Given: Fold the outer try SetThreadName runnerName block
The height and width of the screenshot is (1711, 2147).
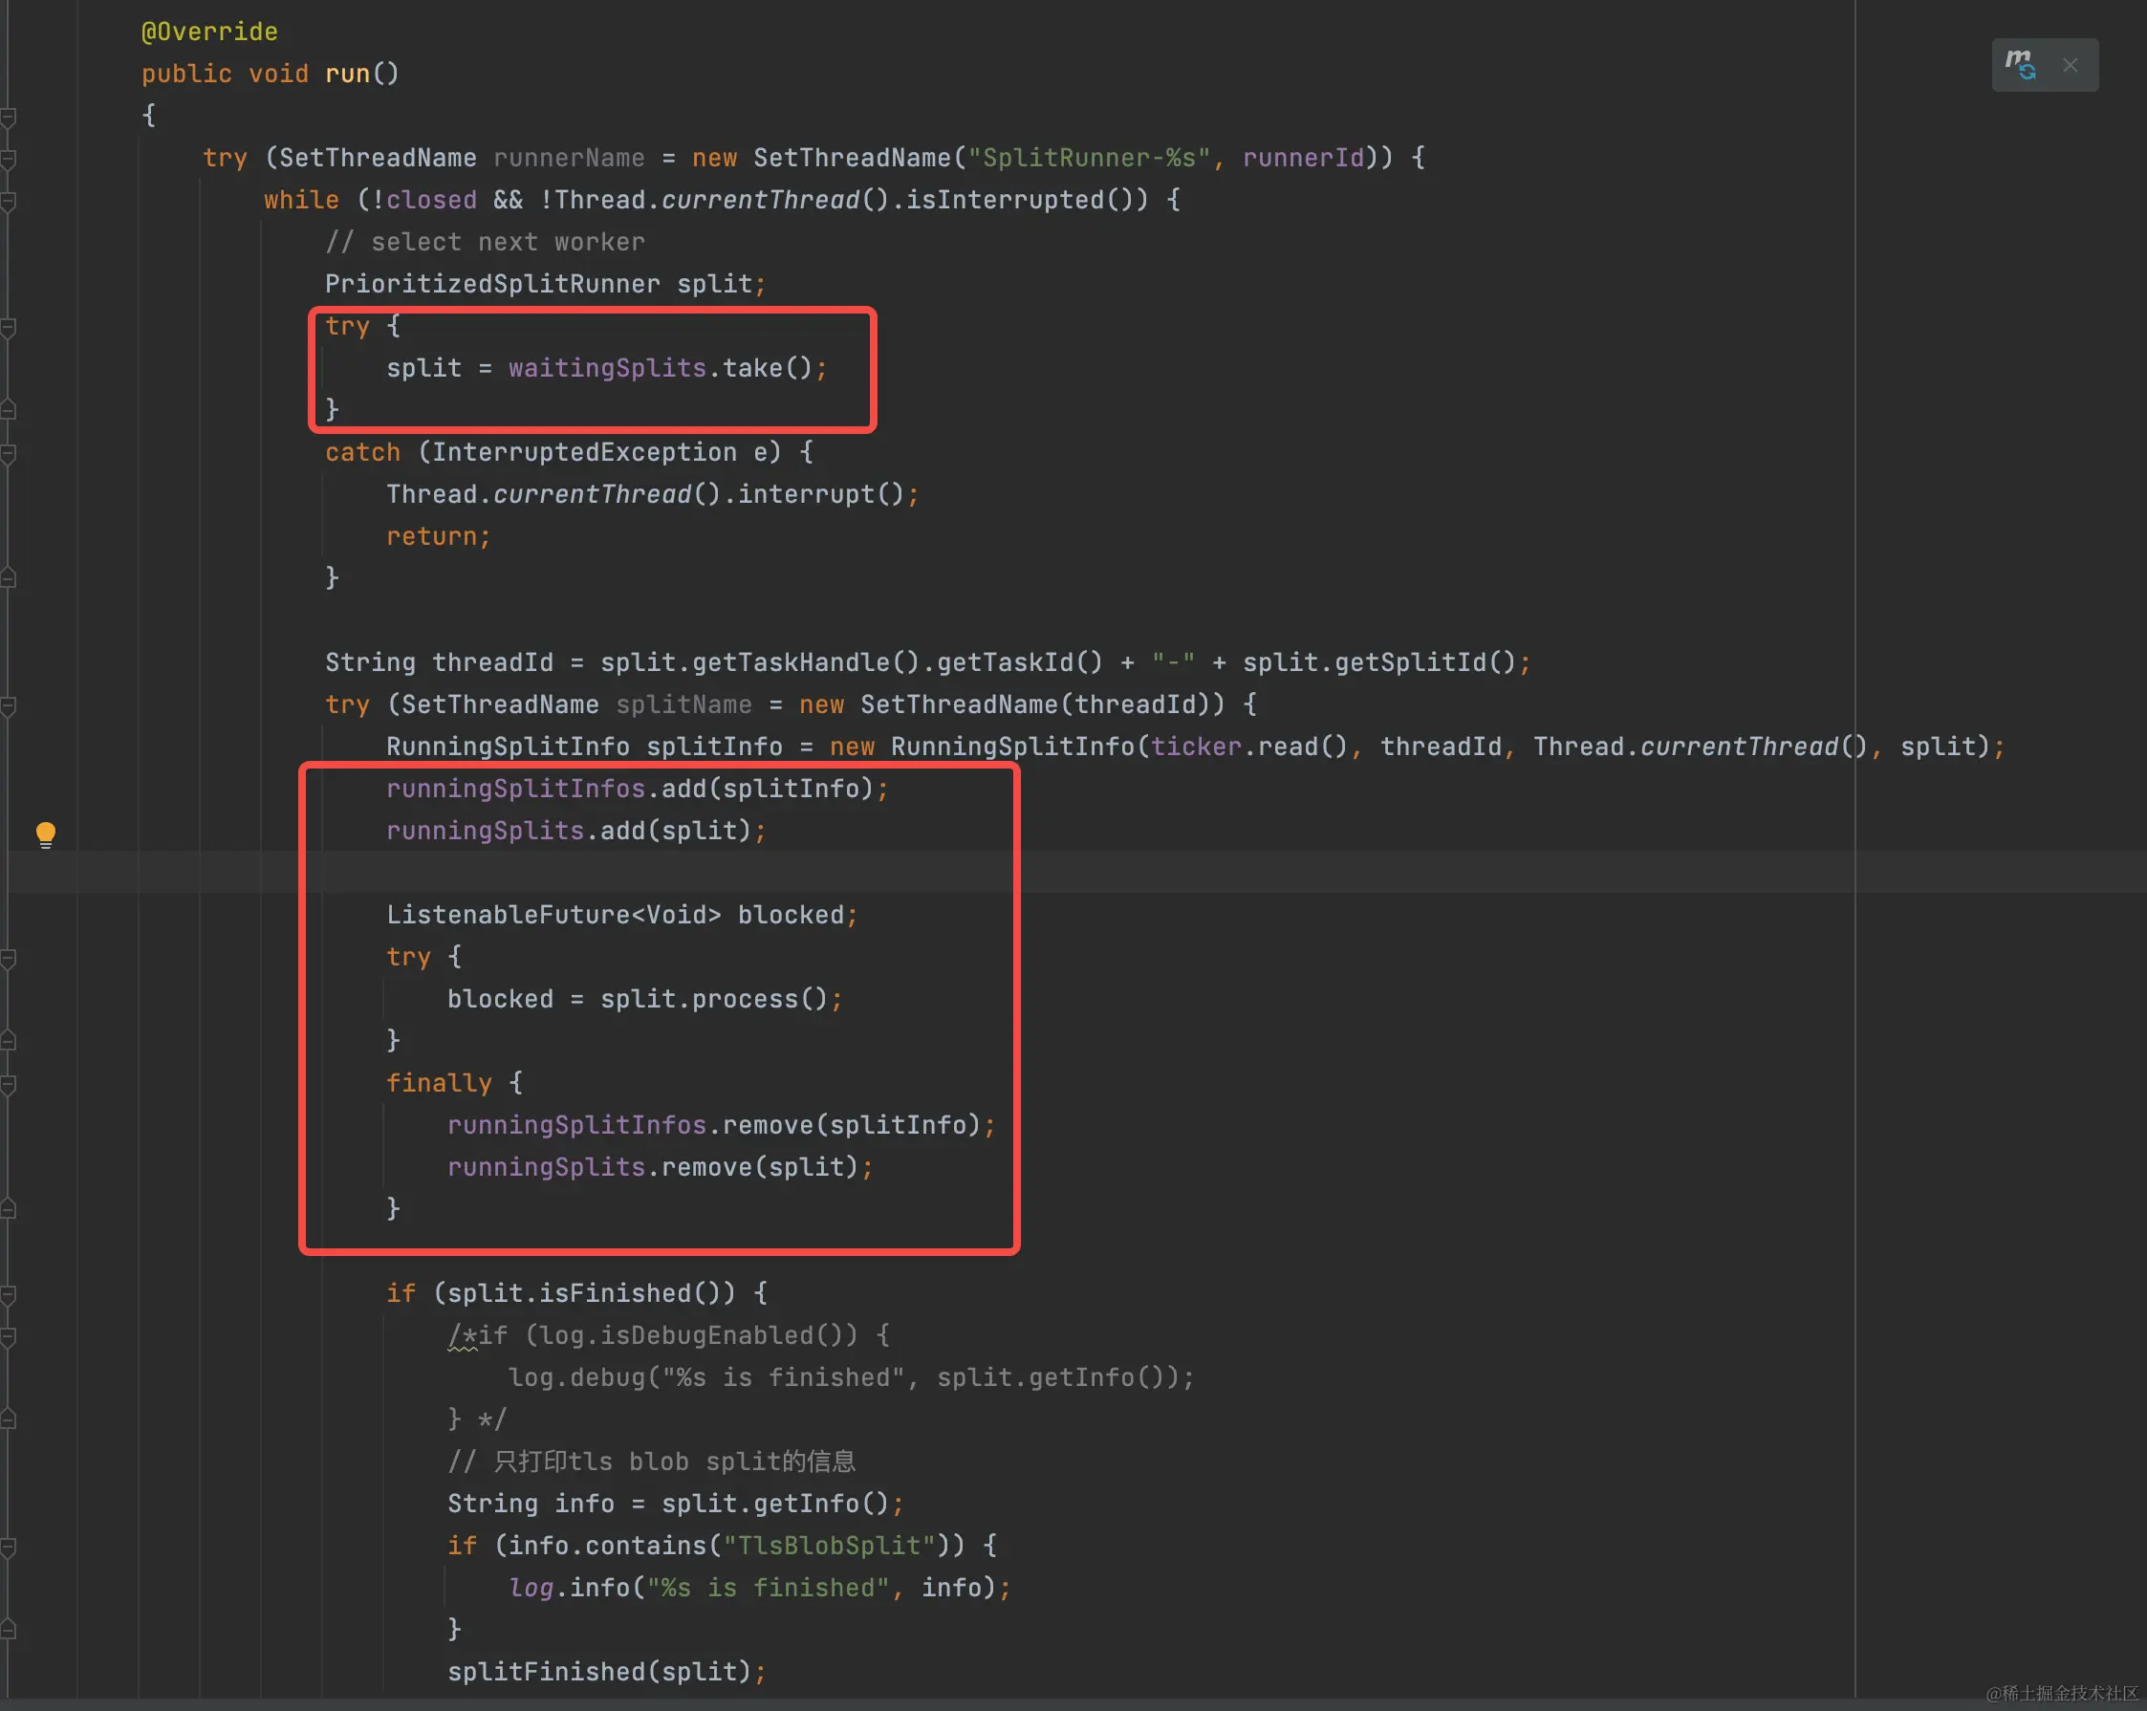Looking at the screenshot, I should click(8, 159).
